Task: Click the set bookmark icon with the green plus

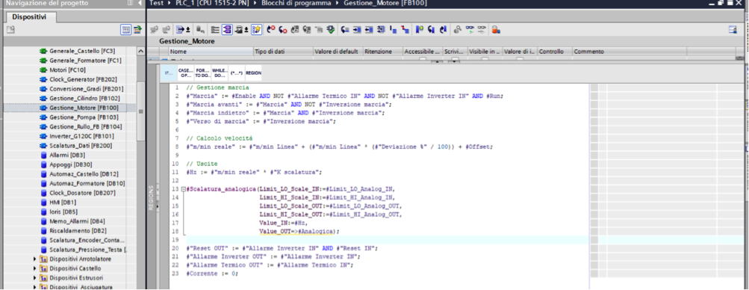Action: pos(420,30)
